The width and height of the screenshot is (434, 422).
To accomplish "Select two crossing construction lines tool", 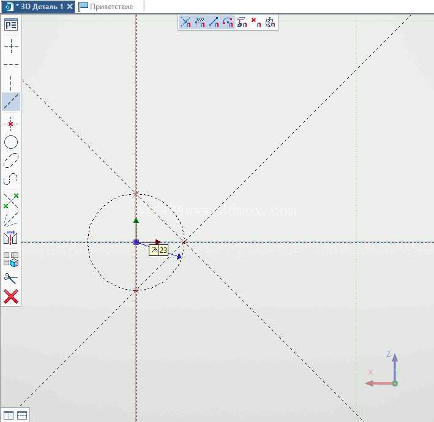I will (x=11, y=46).
